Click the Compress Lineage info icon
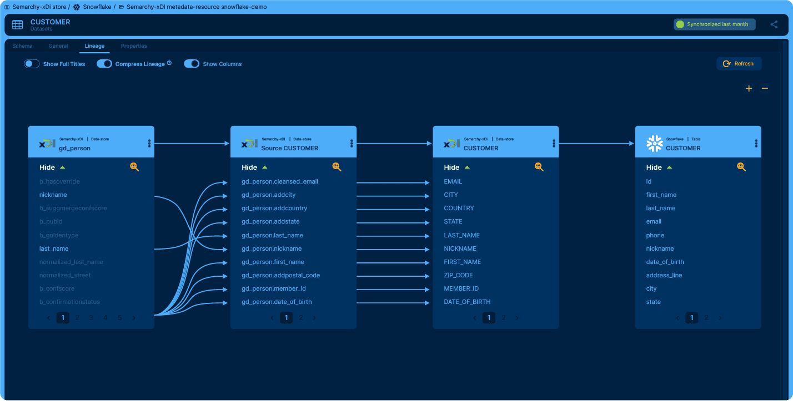 [169, 63]
